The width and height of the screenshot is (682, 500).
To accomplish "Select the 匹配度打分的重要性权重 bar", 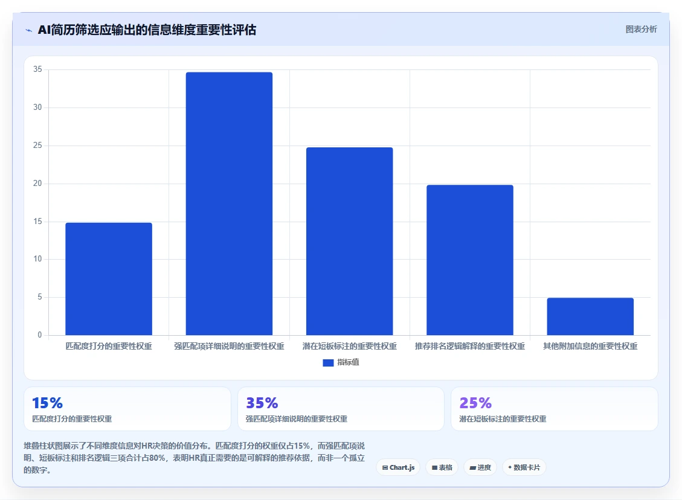I will tap(109, 279).
